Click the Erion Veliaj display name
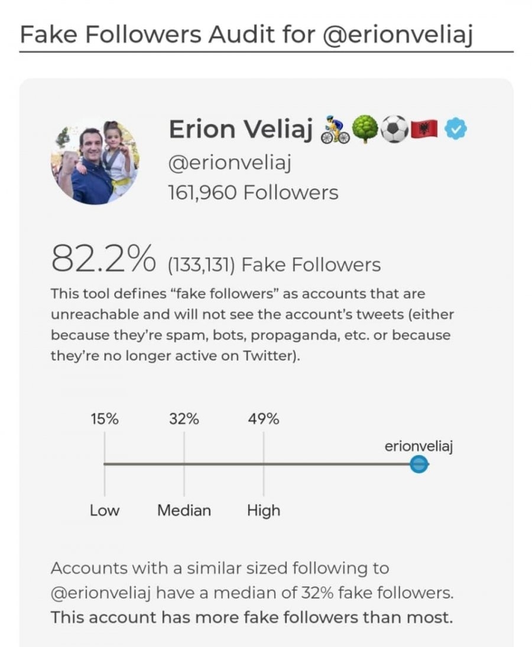The image size is (532, 647). click(241, 129)
